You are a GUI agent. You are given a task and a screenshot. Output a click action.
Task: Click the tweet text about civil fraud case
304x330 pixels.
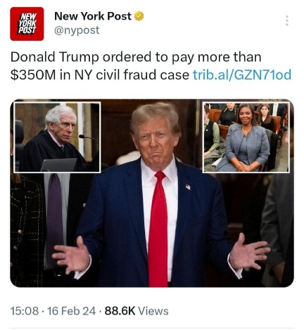(x=151, y=66)
